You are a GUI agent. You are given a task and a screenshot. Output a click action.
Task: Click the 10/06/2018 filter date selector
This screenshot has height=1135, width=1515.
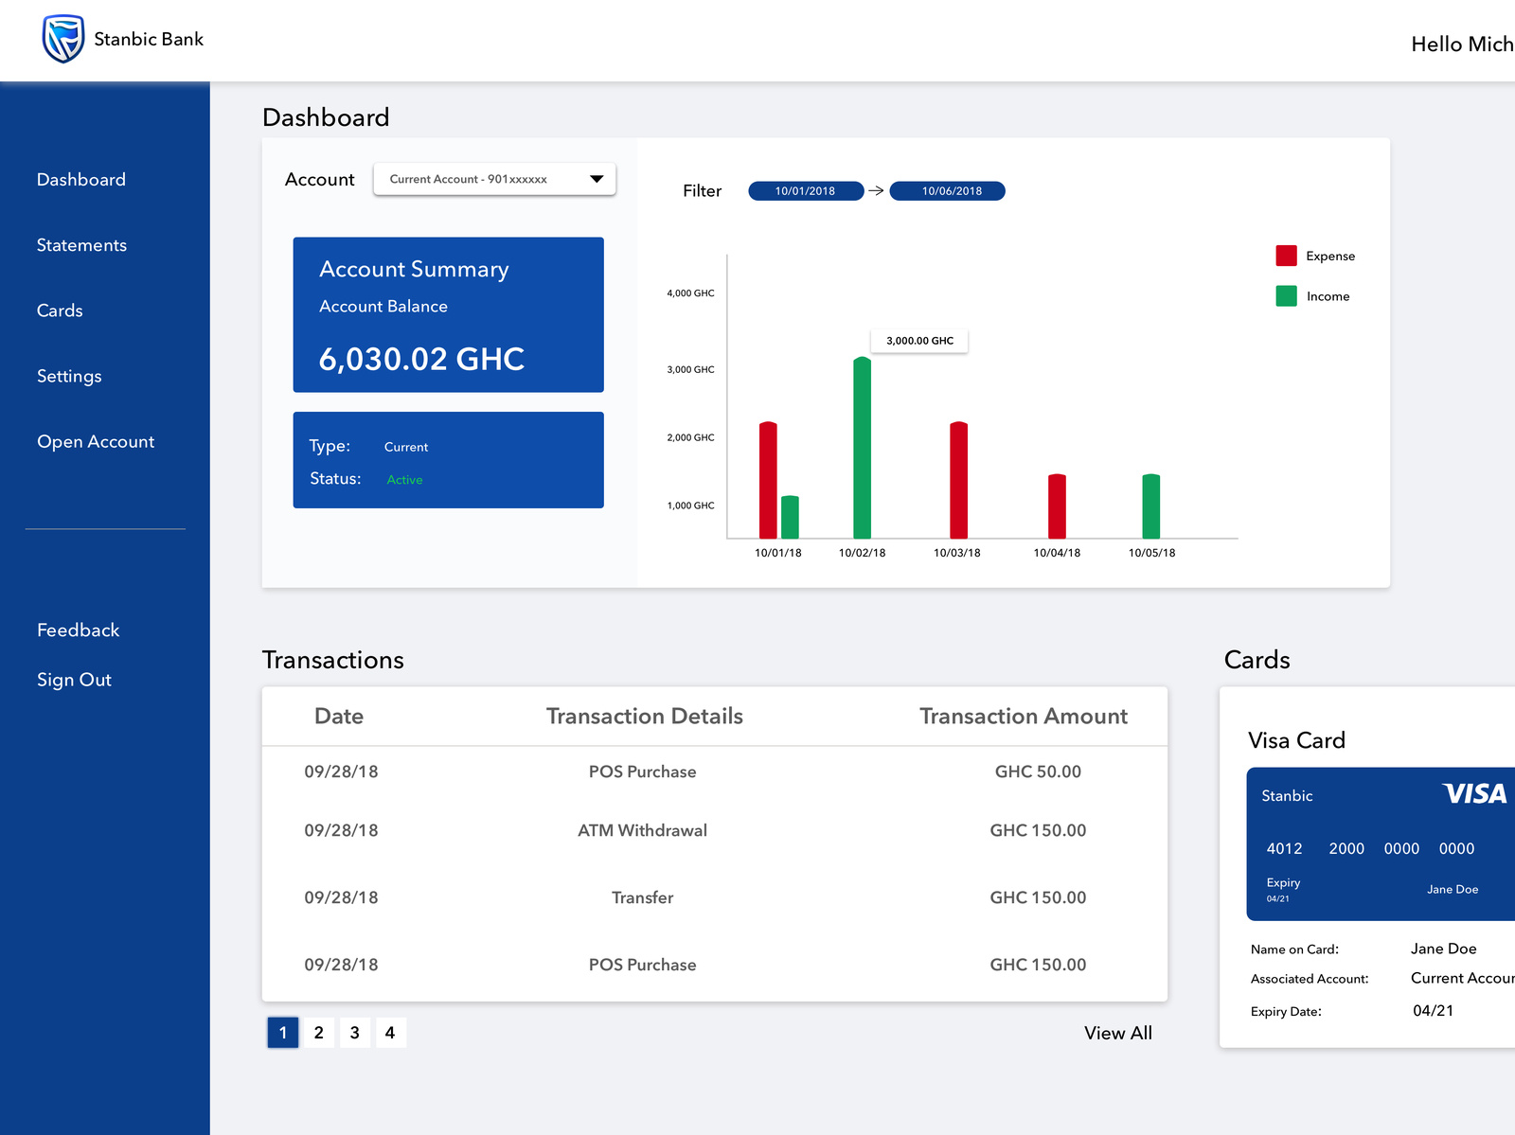[x=948, y=190]
